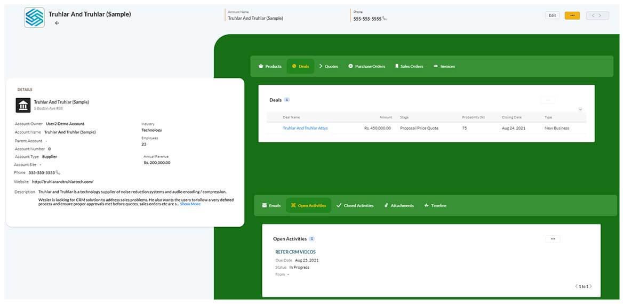Open the Attachments tab
This screenshot has width=624, height=304.
(x=399, y=205)
